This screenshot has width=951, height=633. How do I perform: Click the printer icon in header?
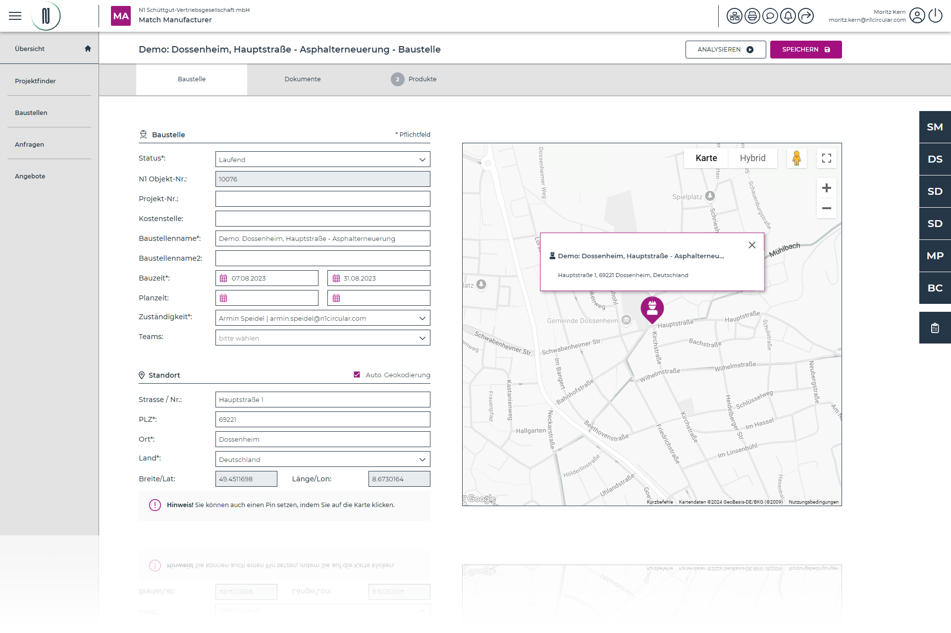click(752, 16)
